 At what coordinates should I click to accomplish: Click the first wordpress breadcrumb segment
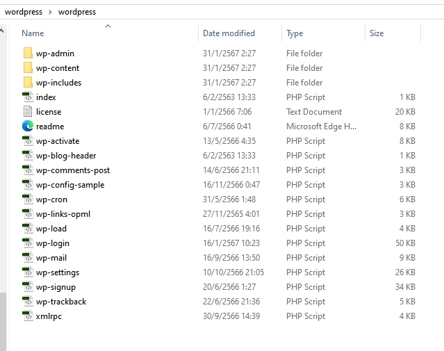point(24,12)
